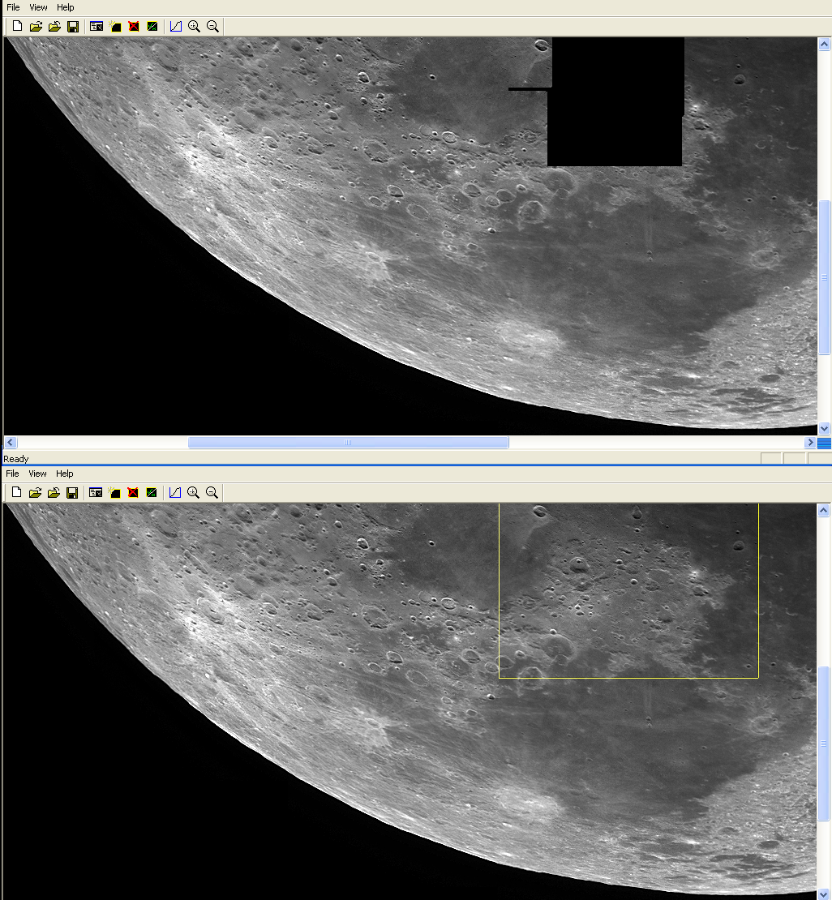
Task: Click the second Open folder icon in the bottom window
Action: (54, 492)
